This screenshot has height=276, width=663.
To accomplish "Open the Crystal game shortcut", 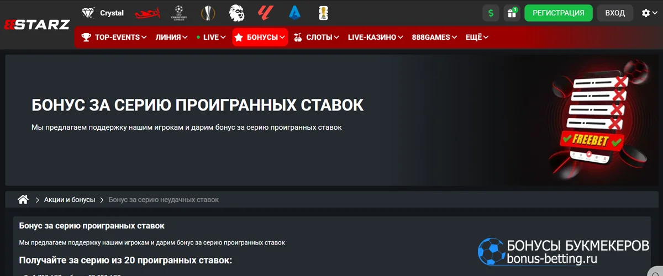I will coord(102,13).
